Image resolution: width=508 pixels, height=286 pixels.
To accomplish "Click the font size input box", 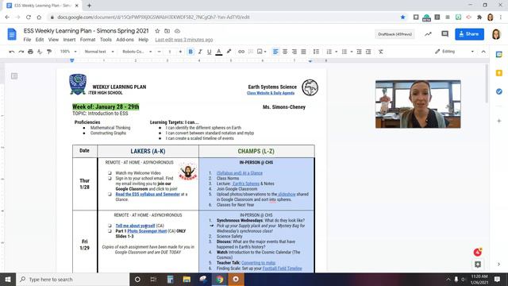I will pos(169,52).
